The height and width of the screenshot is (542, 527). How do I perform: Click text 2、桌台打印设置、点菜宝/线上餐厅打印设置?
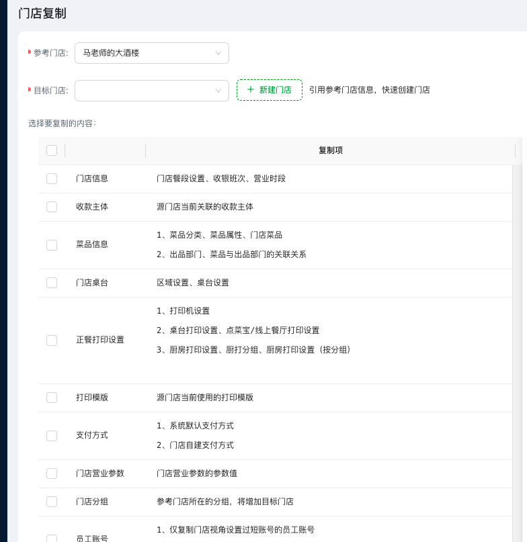238,330
